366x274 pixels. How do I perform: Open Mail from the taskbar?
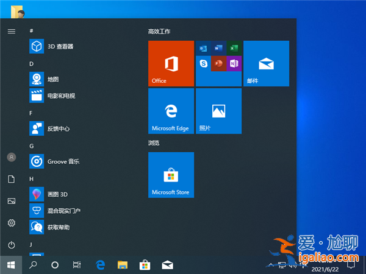[x=167, y=265]
